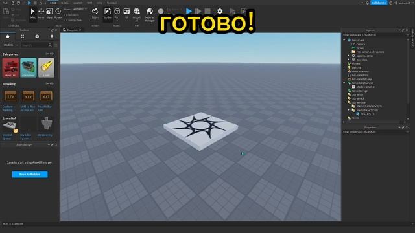Screen dimensions: 415x233
Task: Open Toolbox Creations lightbulb tab
Action: point(52,36)
